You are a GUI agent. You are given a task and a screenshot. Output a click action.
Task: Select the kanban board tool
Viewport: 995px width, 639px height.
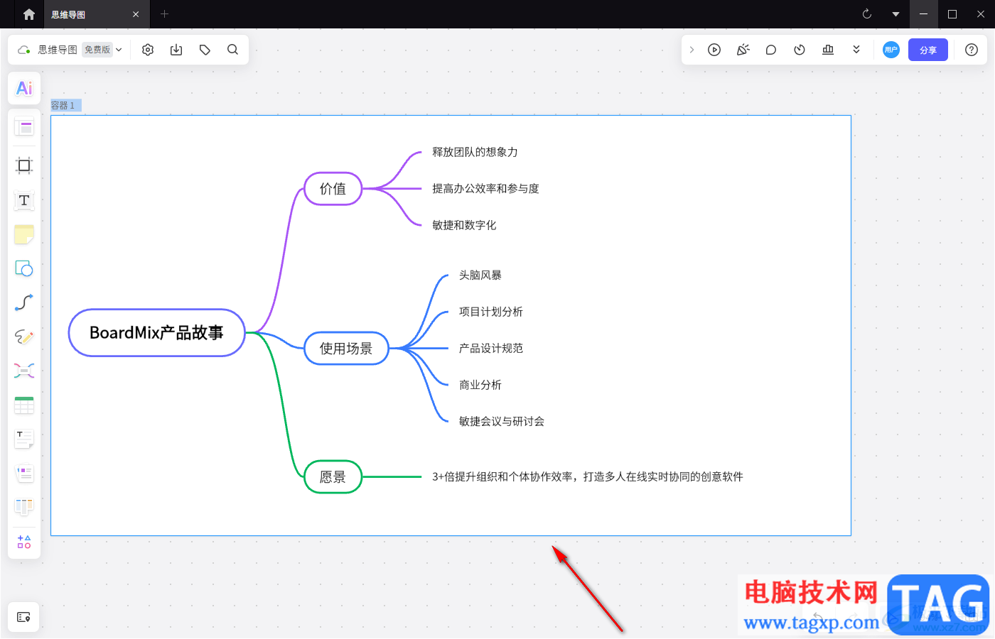(24, 507)
